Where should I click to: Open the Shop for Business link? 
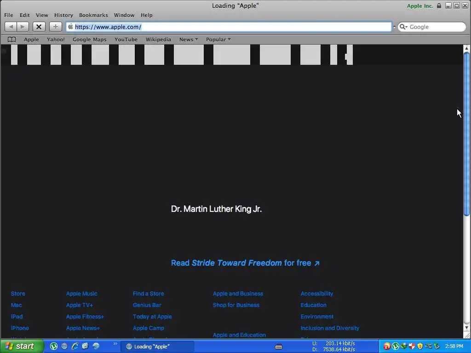(x=236, y=305)
